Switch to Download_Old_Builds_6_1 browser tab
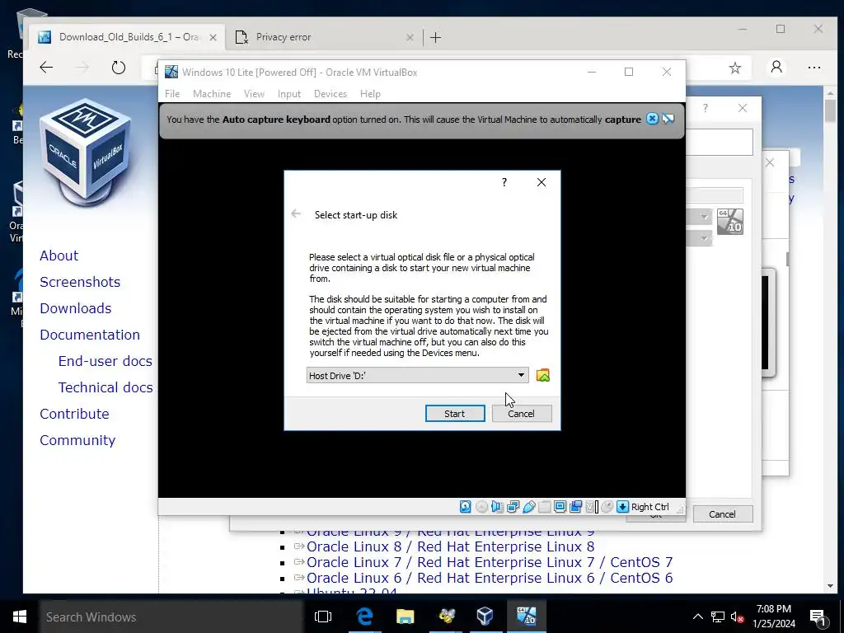Screen dimensions: 844x633 coord(127,37)
